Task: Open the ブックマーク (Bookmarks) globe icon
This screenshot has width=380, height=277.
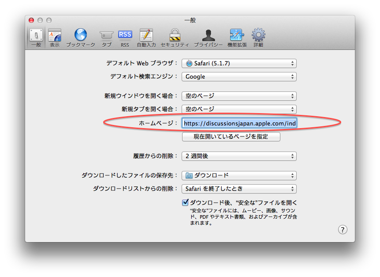Action: (81, 35)
